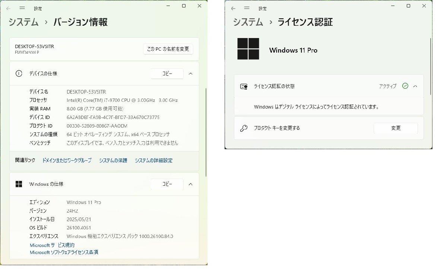This screenshot has width=447, height=279.
Task: Open Microsoft サービス規約 link
Action: [x=52, y=245]
